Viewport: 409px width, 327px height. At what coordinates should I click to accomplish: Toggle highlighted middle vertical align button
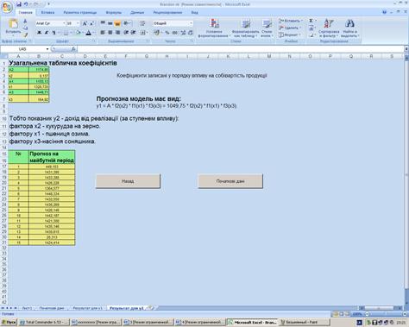coord(117,23)
